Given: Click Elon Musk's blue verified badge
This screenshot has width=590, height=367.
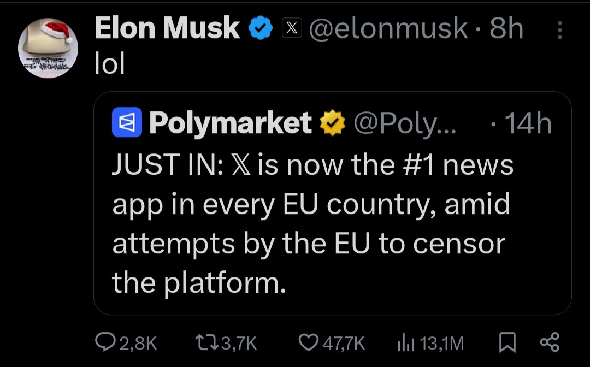Looking at the screenshot, I should click(x=261, y=28).
